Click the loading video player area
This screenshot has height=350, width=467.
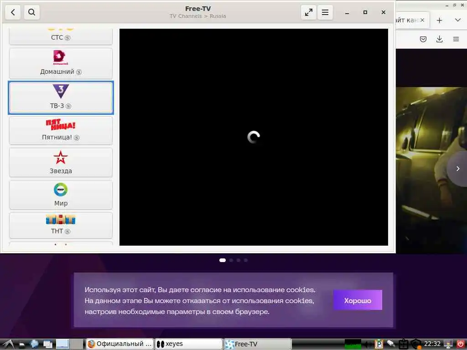[x=254, y=137]
